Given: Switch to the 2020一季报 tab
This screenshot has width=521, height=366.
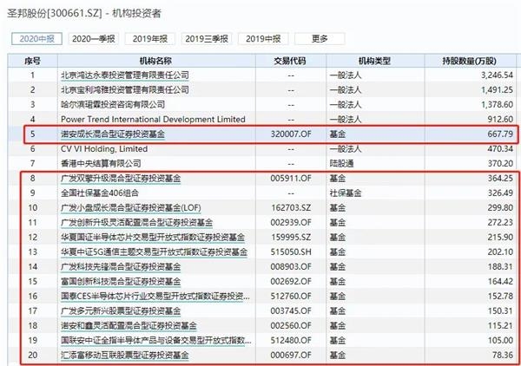Looking at the screenshot, I should coord(94,39).
